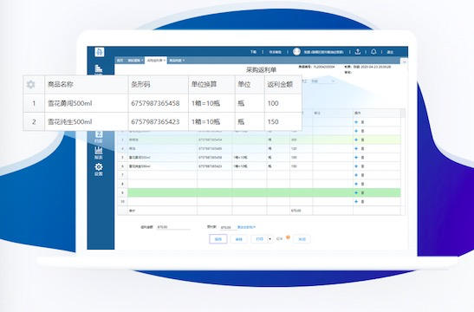Click the blue link next to the 670.00 prepayment field
The image size is (474, 312).
pos(246,227)
